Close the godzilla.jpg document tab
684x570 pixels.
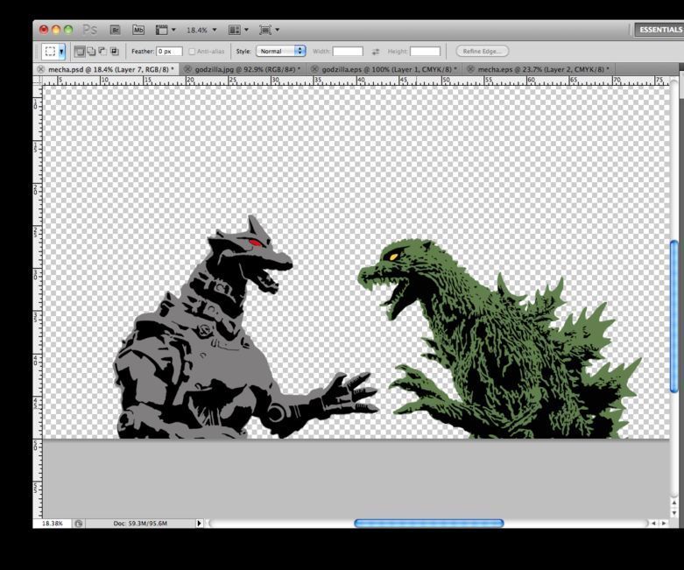(x=187, y=69)
